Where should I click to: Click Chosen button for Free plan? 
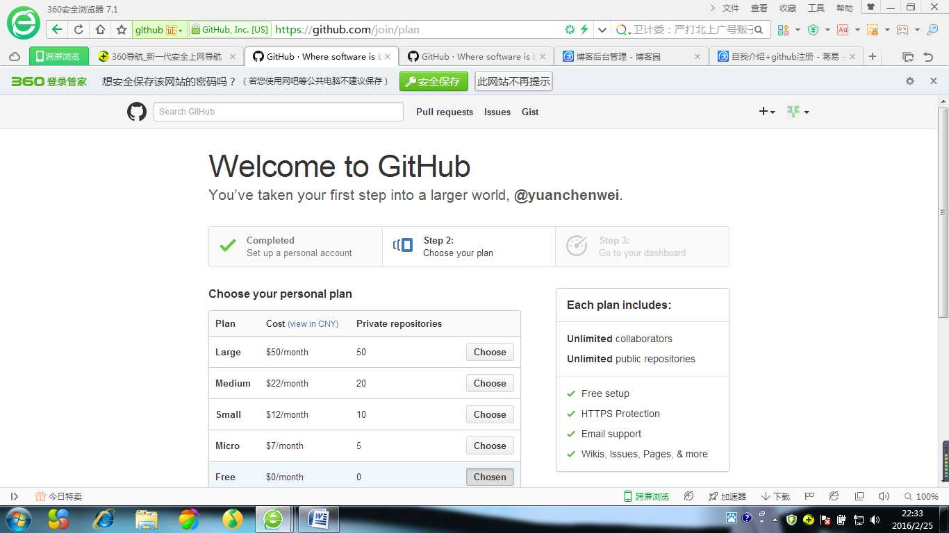tap(490, 477)
